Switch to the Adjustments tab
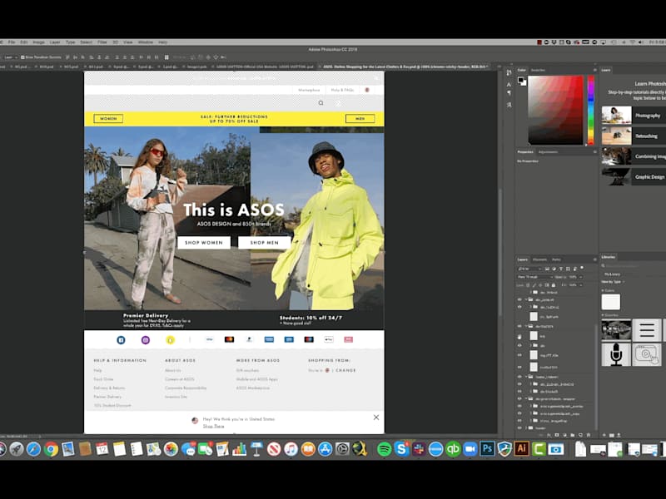The width and height of the screenshot is (666, 499). (x=548, y=152)
